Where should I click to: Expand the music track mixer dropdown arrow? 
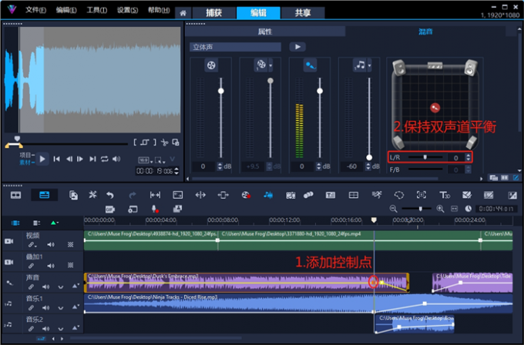pyautogui.click(x=371, y=65)
